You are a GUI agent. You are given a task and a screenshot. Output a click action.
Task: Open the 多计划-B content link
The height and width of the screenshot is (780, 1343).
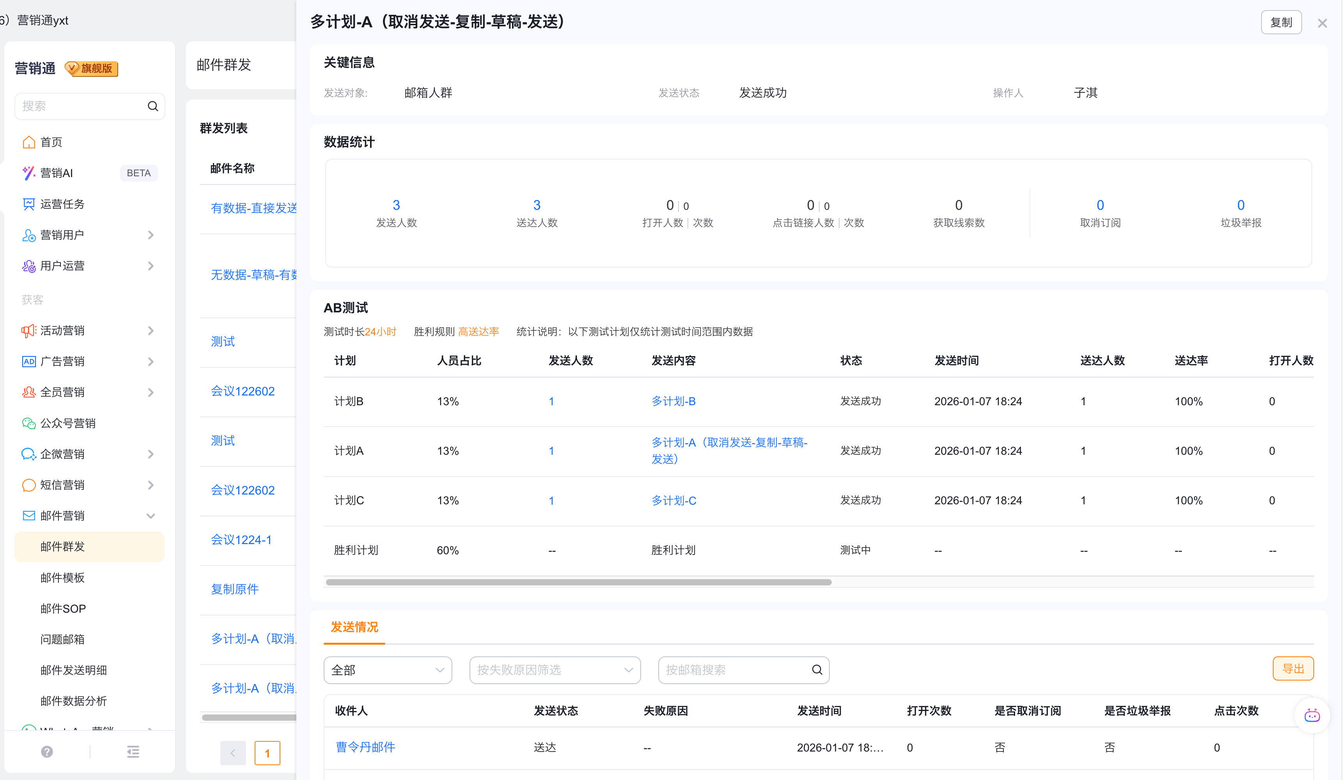click(673, 401)
